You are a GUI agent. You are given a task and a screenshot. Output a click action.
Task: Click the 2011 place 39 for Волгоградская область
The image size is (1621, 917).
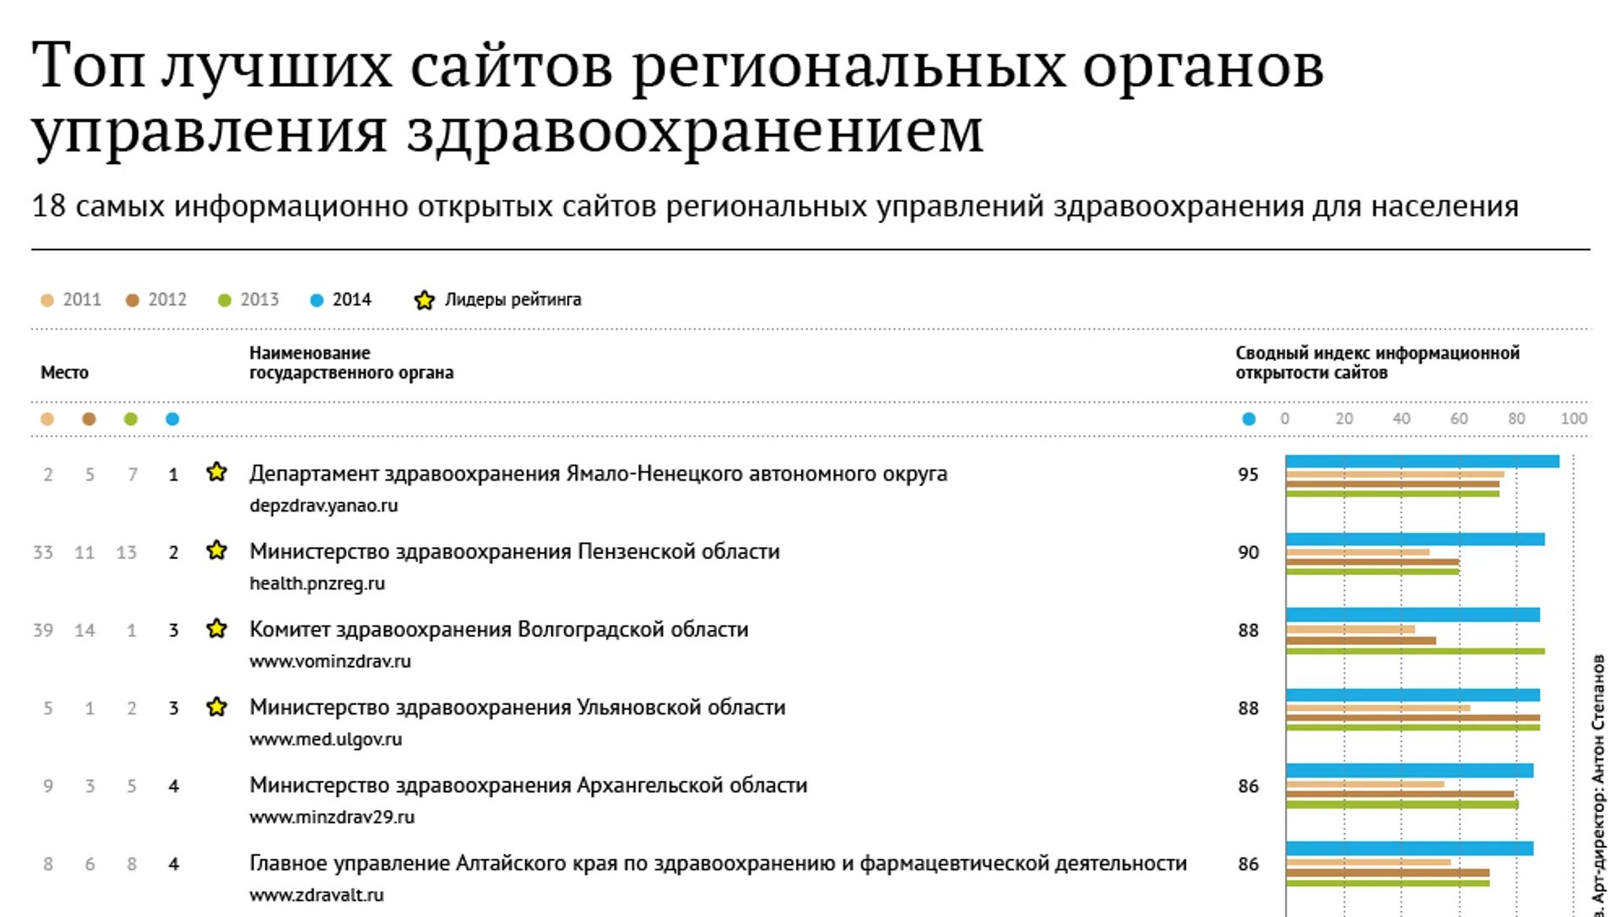tap(43, 630)
